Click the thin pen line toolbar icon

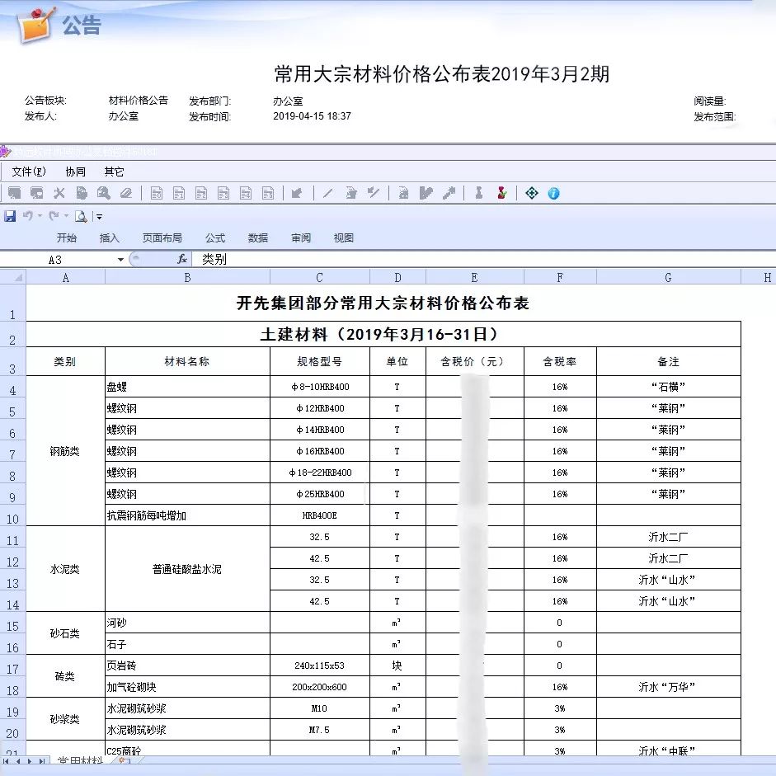point(327,193)
